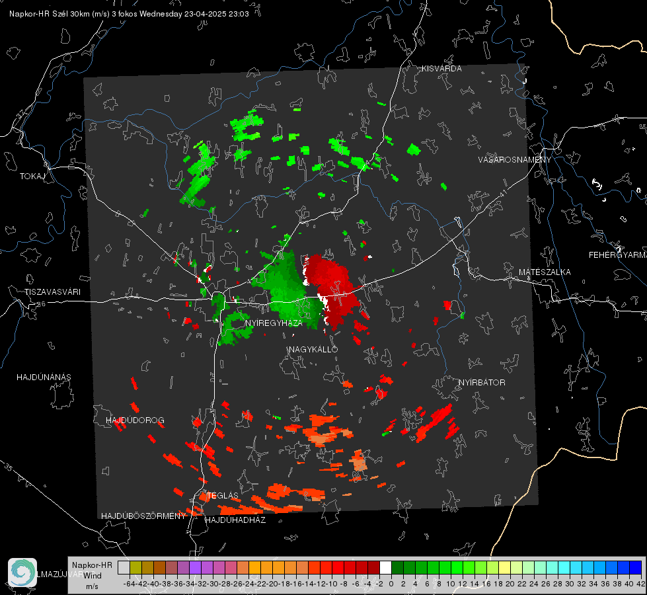
Task: Click the HAJDUBOSZORMENY town label
Action: click(x=143, y=516)
